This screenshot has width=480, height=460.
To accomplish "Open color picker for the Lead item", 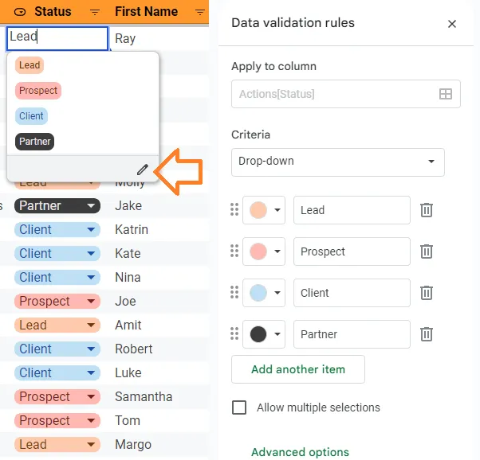I will click(264, 210).
